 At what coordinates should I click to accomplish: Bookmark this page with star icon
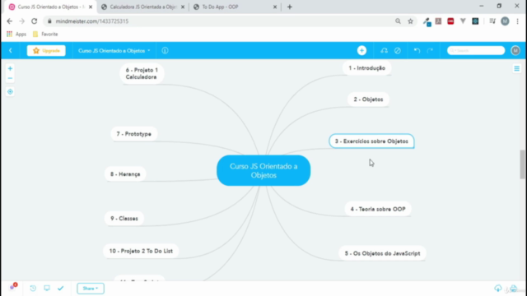coord(410,21)
